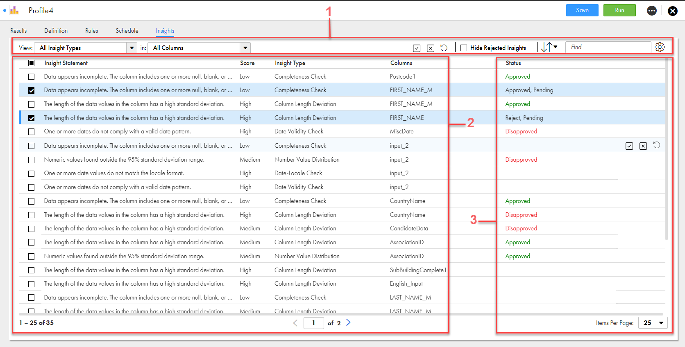
Task: Select the Insights tab
Action: [165, 31]
